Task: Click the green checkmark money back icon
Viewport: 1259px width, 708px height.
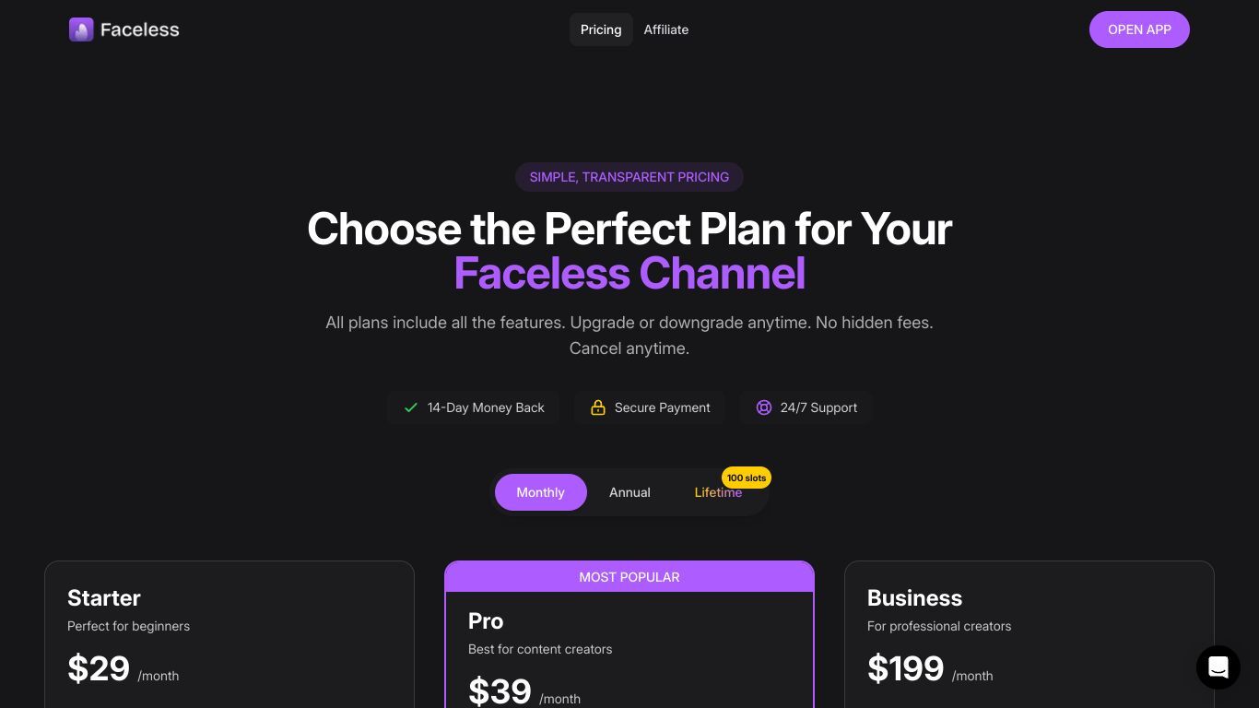Action: (x=411, y=407)
